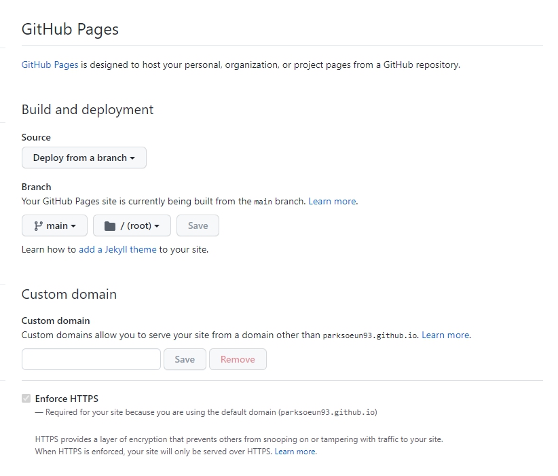
Task: Click the large Custom domain section heading
Action: (69, 295)
